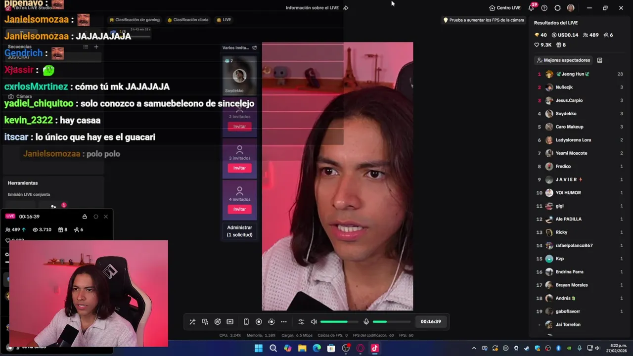Open more options ellipsis in control bar

click(284, 322)
